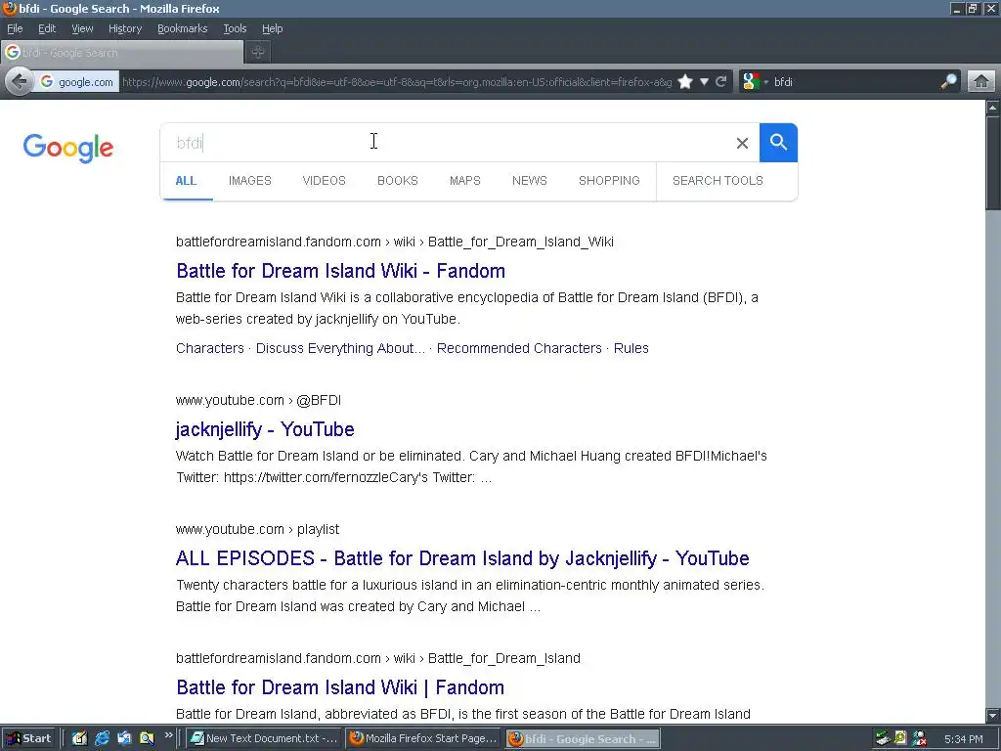Open the Help menu
This screenshot has width=1001, height=751.
point(273,28)
